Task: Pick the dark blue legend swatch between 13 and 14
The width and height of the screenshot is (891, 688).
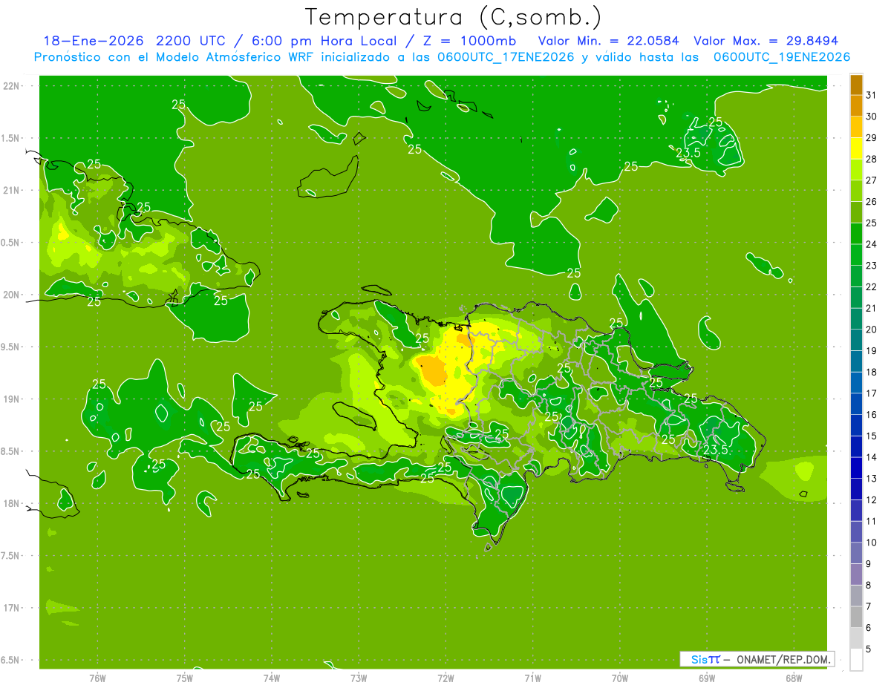Action: tap(856, 468)
